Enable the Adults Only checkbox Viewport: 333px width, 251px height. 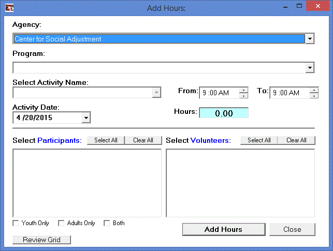click(61, 223)
